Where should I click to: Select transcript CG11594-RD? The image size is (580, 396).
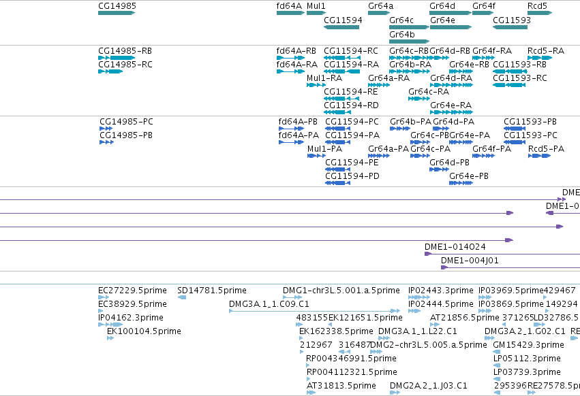click(x=337, y=112)
